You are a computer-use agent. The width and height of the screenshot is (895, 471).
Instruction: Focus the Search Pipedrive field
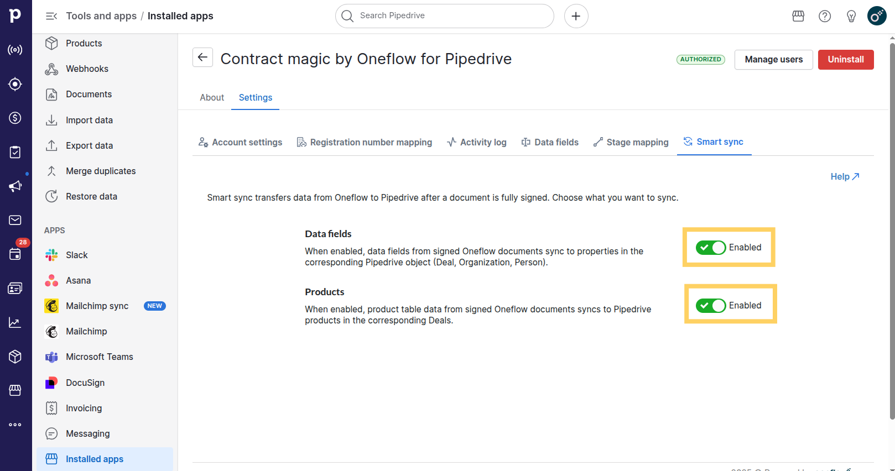tap(448, 16)
